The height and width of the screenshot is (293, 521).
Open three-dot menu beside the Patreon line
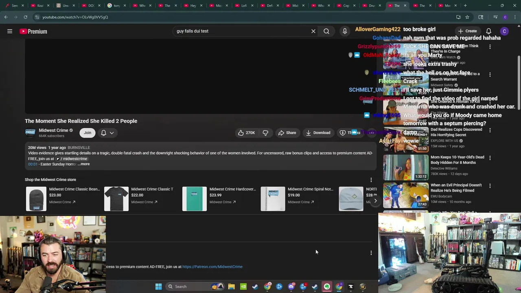tap(371, 253)
